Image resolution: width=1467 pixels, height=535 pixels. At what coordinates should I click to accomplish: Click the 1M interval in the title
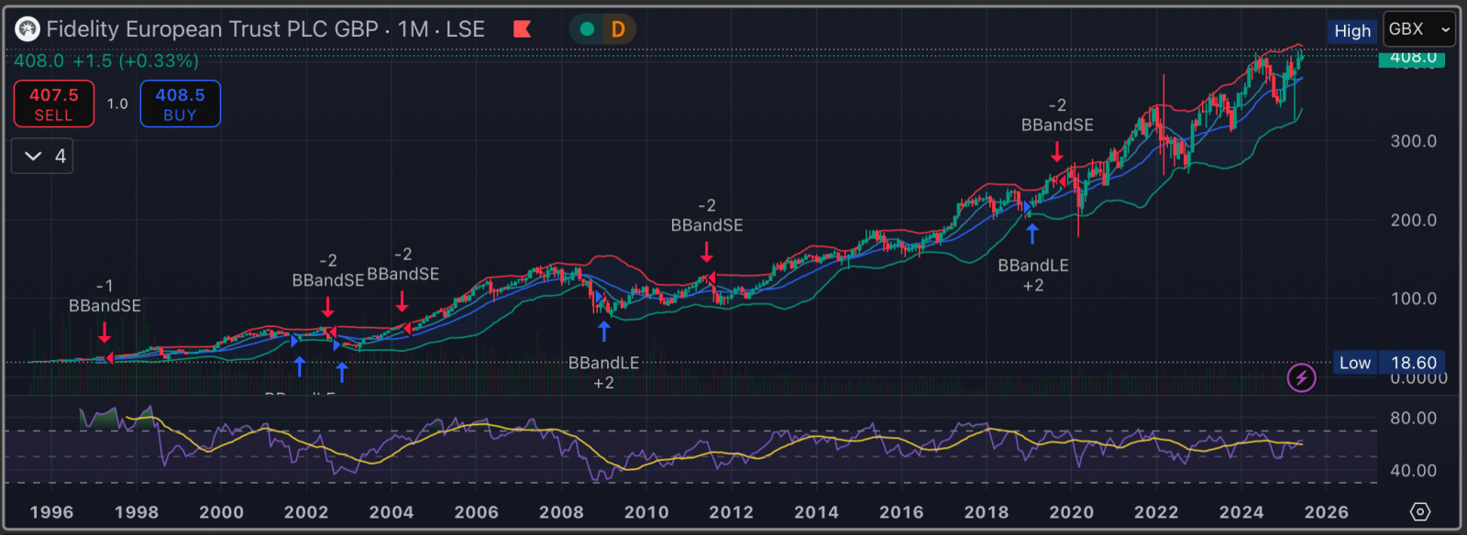coord(414,29)
